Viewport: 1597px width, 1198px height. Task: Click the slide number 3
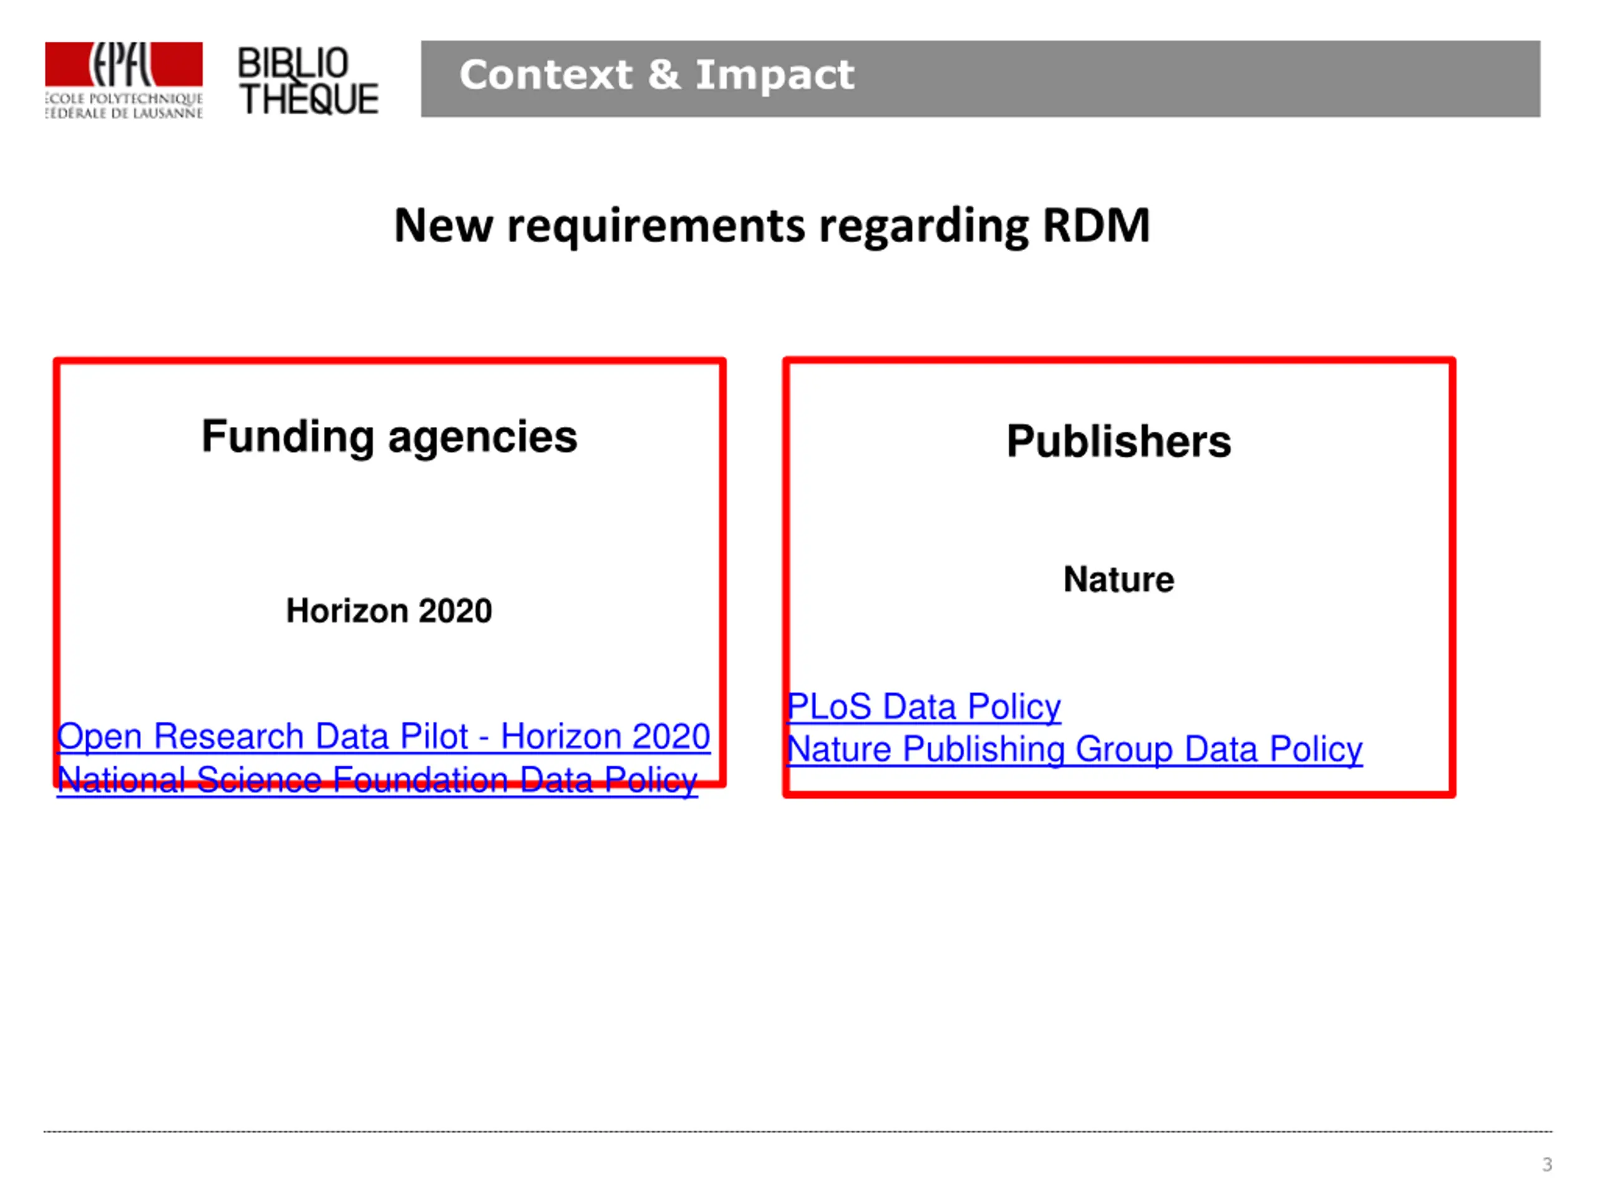1547,1165
